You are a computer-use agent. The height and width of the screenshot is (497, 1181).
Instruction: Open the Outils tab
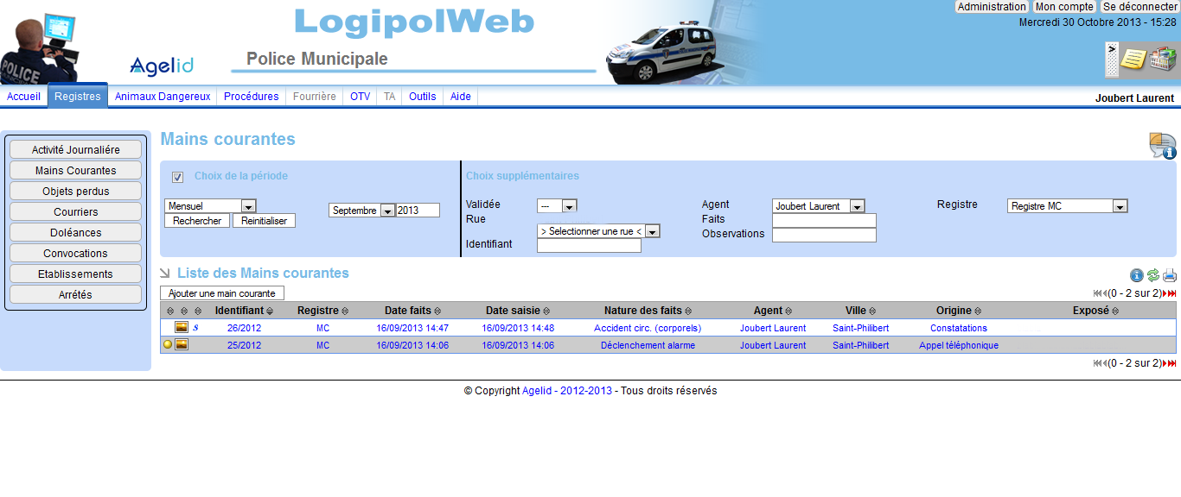click(423, 97)
